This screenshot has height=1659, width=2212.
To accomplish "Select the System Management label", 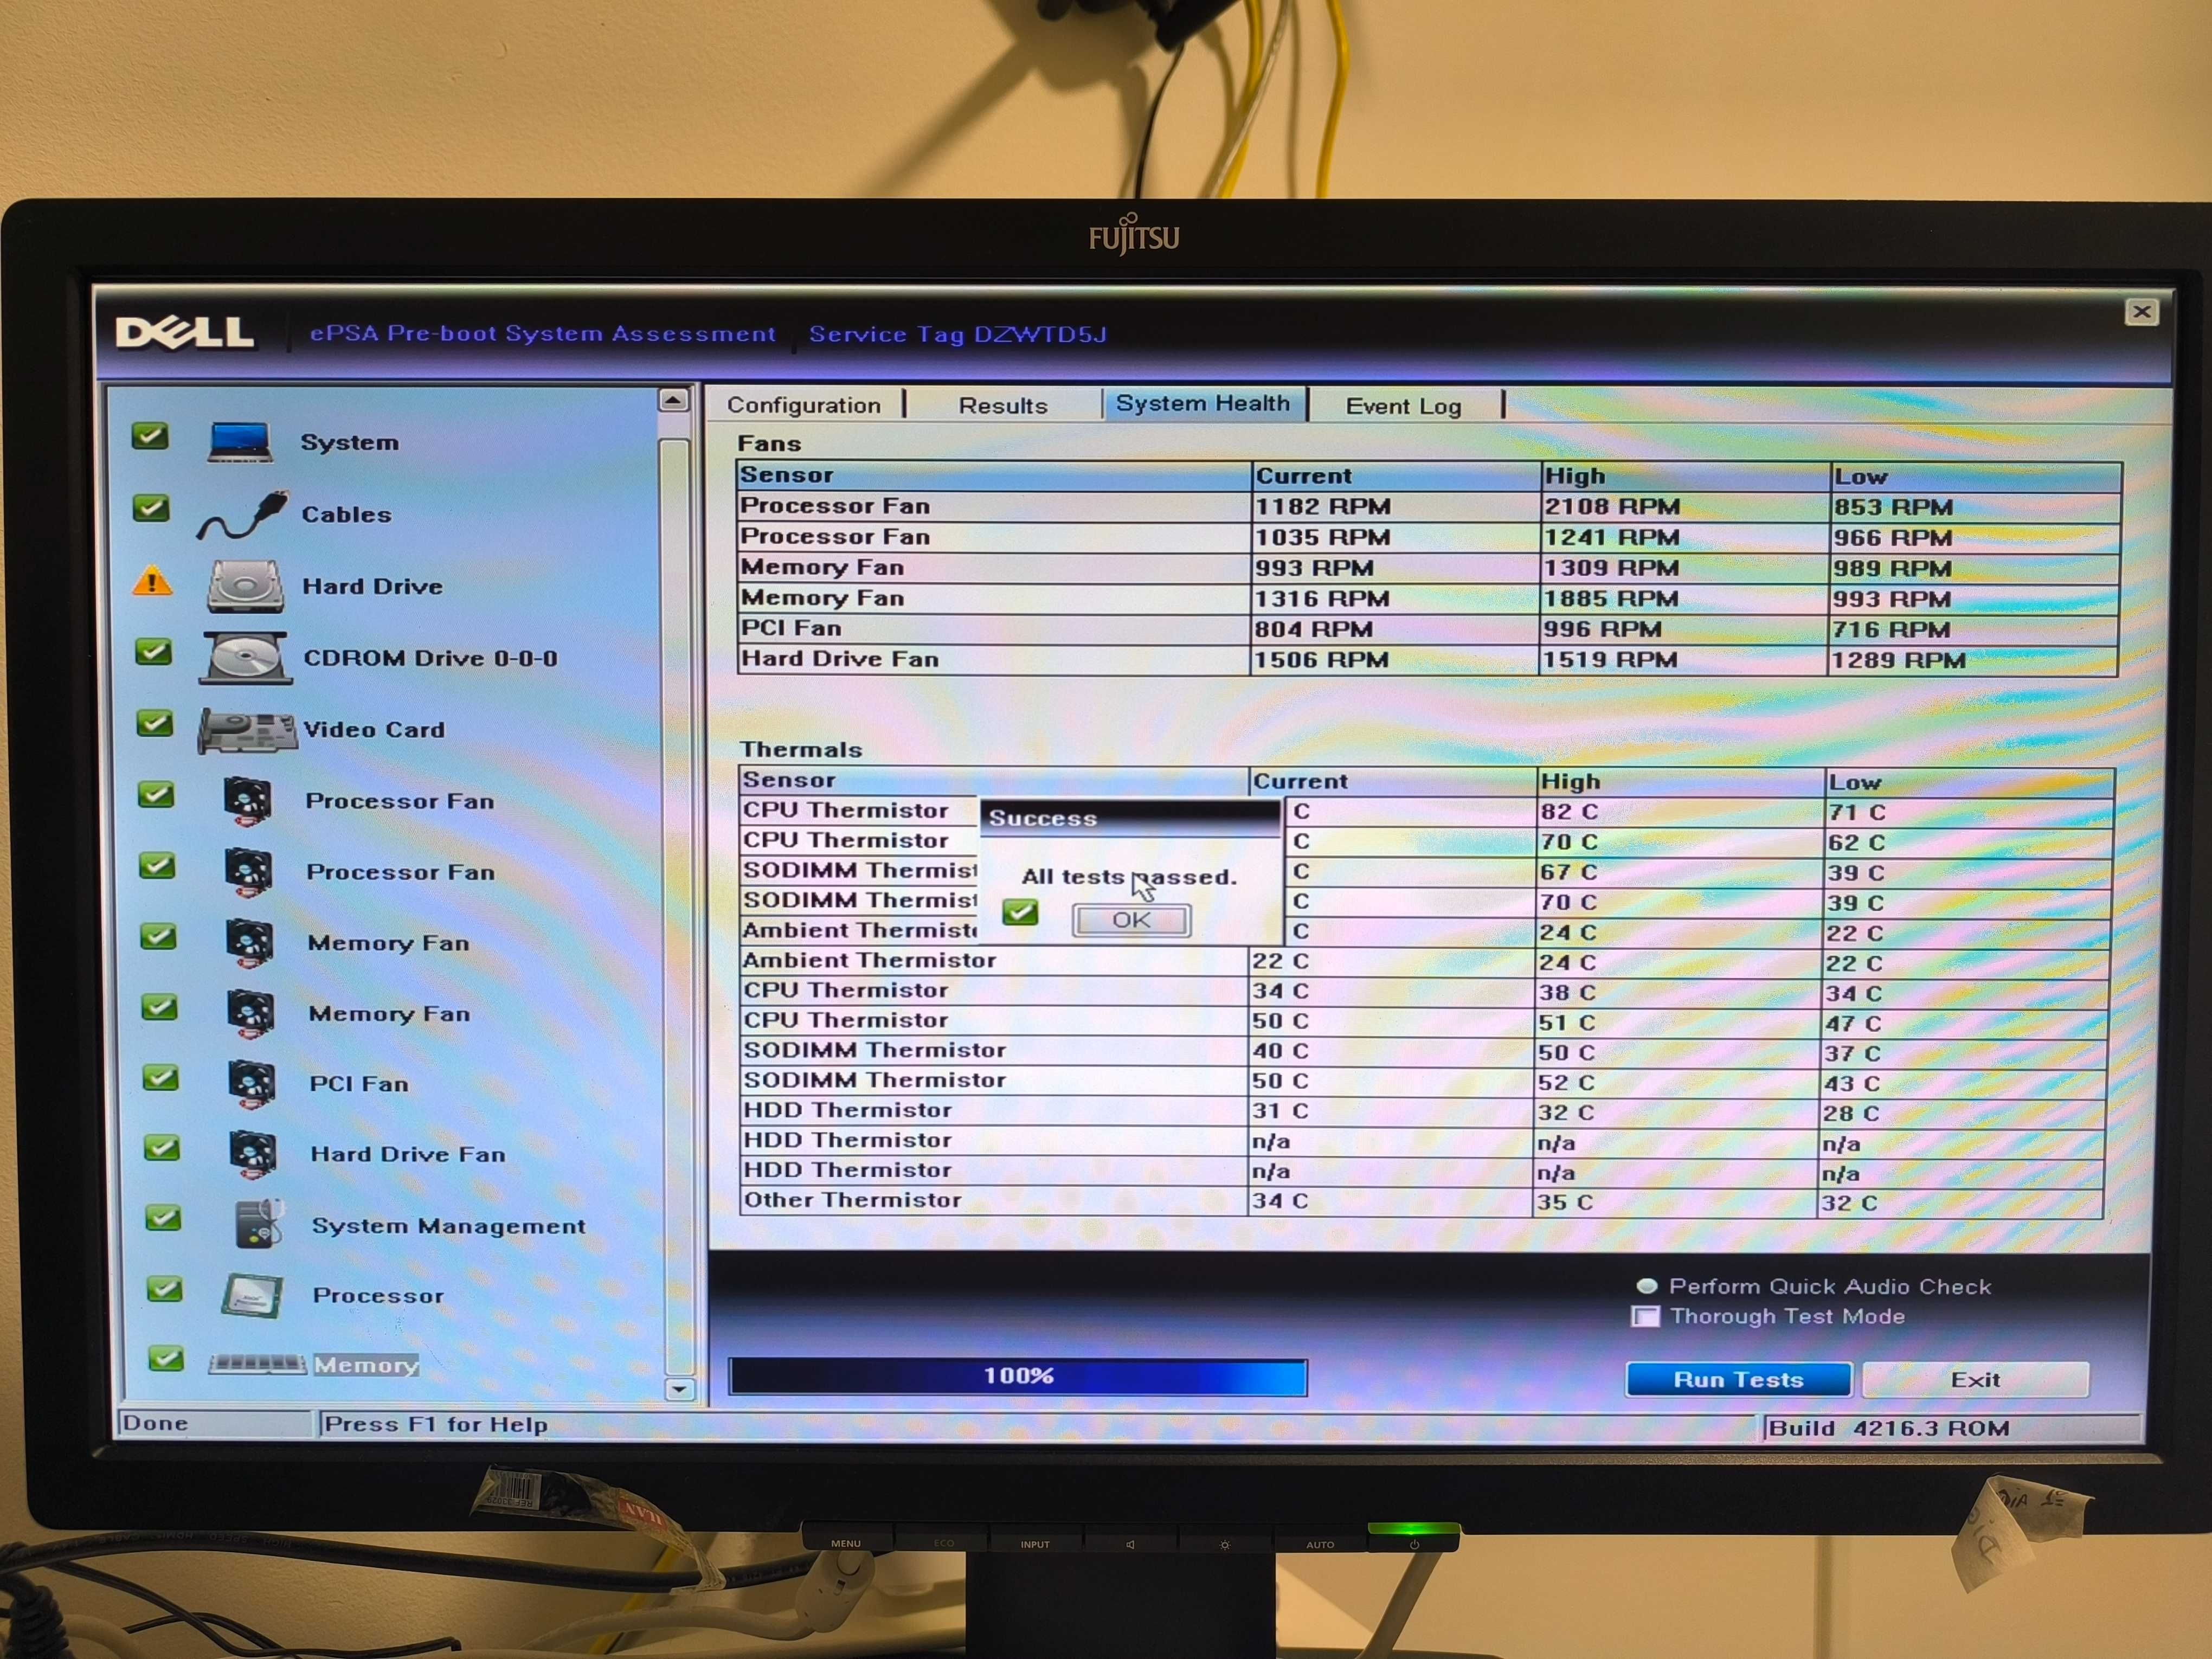I will [449, 1226].
